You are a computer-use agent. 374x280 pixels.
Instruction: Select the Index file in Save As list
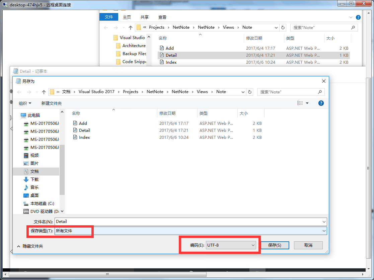(x=84, y=137)
